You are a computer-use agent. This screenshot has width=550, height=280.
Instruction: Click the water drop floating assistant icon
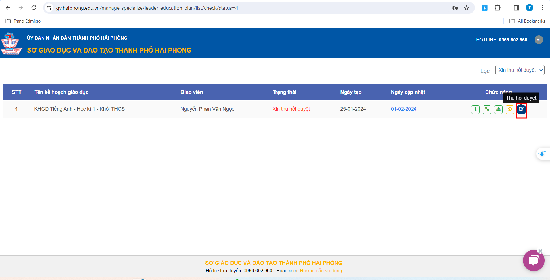click(x=542, y=154)
